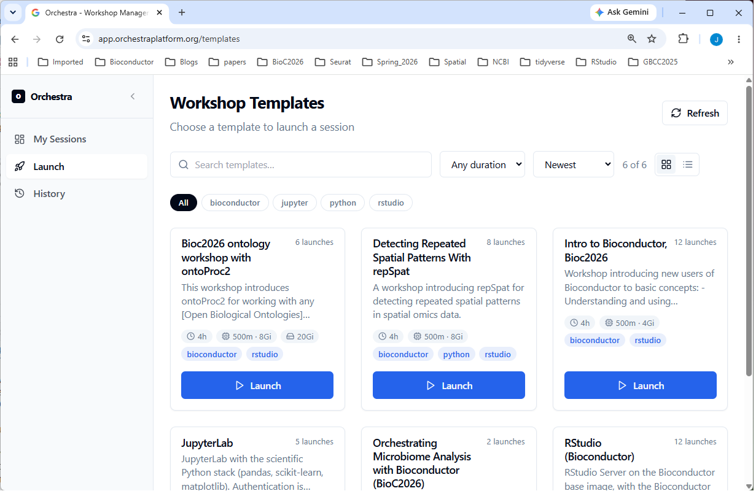This screenshot has width=756, height=499.
Task: Click rstudio tag on ontoProc2 card
Action: [265, 354]
